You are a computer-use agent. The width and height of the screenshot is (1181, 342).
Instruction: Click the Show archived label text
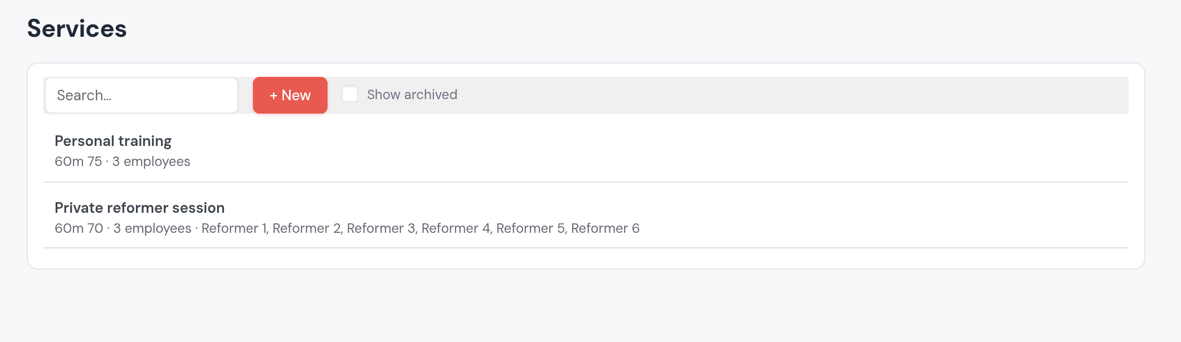[412, 95]
